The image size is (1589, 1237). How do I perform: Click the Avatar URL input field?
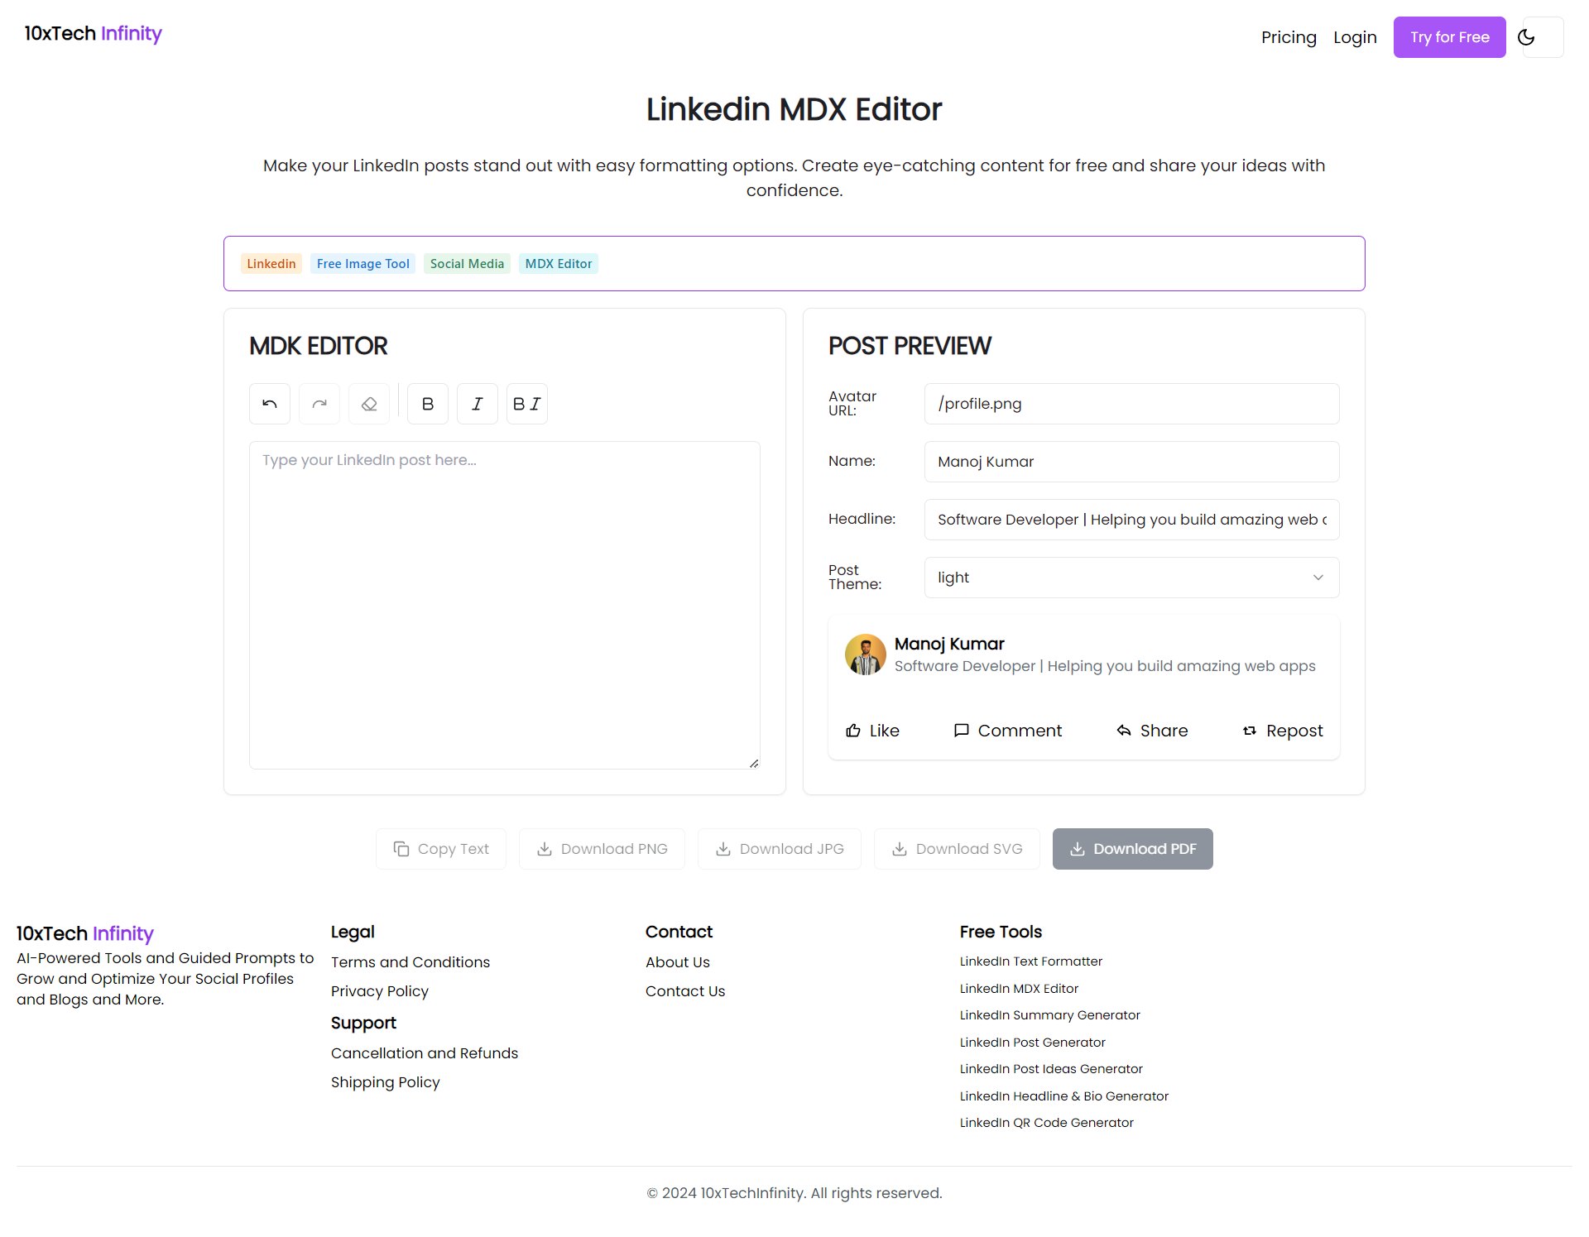[1131, 404]
